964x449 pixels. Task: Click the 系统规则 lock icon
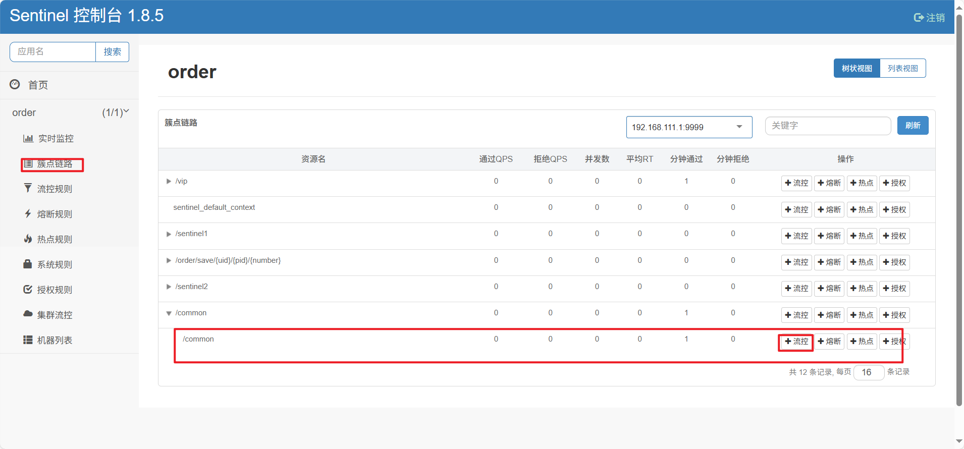(28, 264)
